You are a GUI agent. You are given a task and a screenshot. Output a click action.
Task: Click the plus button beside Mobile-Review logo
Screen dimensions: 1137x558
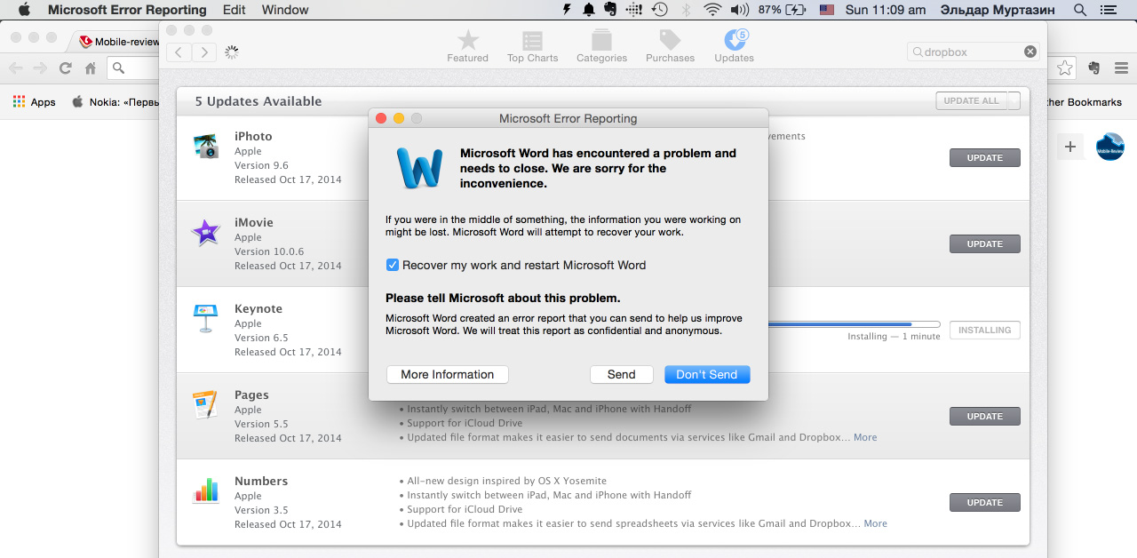tap(1070, 147)
